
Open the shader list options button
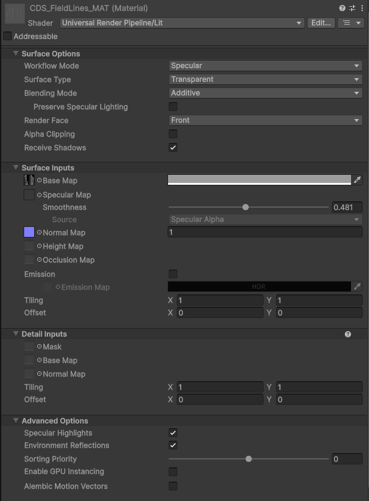coord(351,23)
